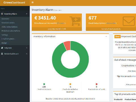Click the CrivexDashboard logo link

[14, 3]
